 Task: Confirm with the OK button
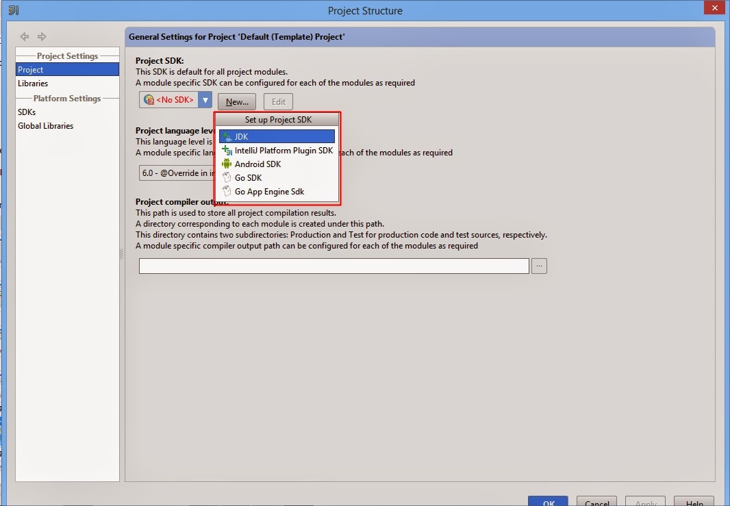click(548, 501)
